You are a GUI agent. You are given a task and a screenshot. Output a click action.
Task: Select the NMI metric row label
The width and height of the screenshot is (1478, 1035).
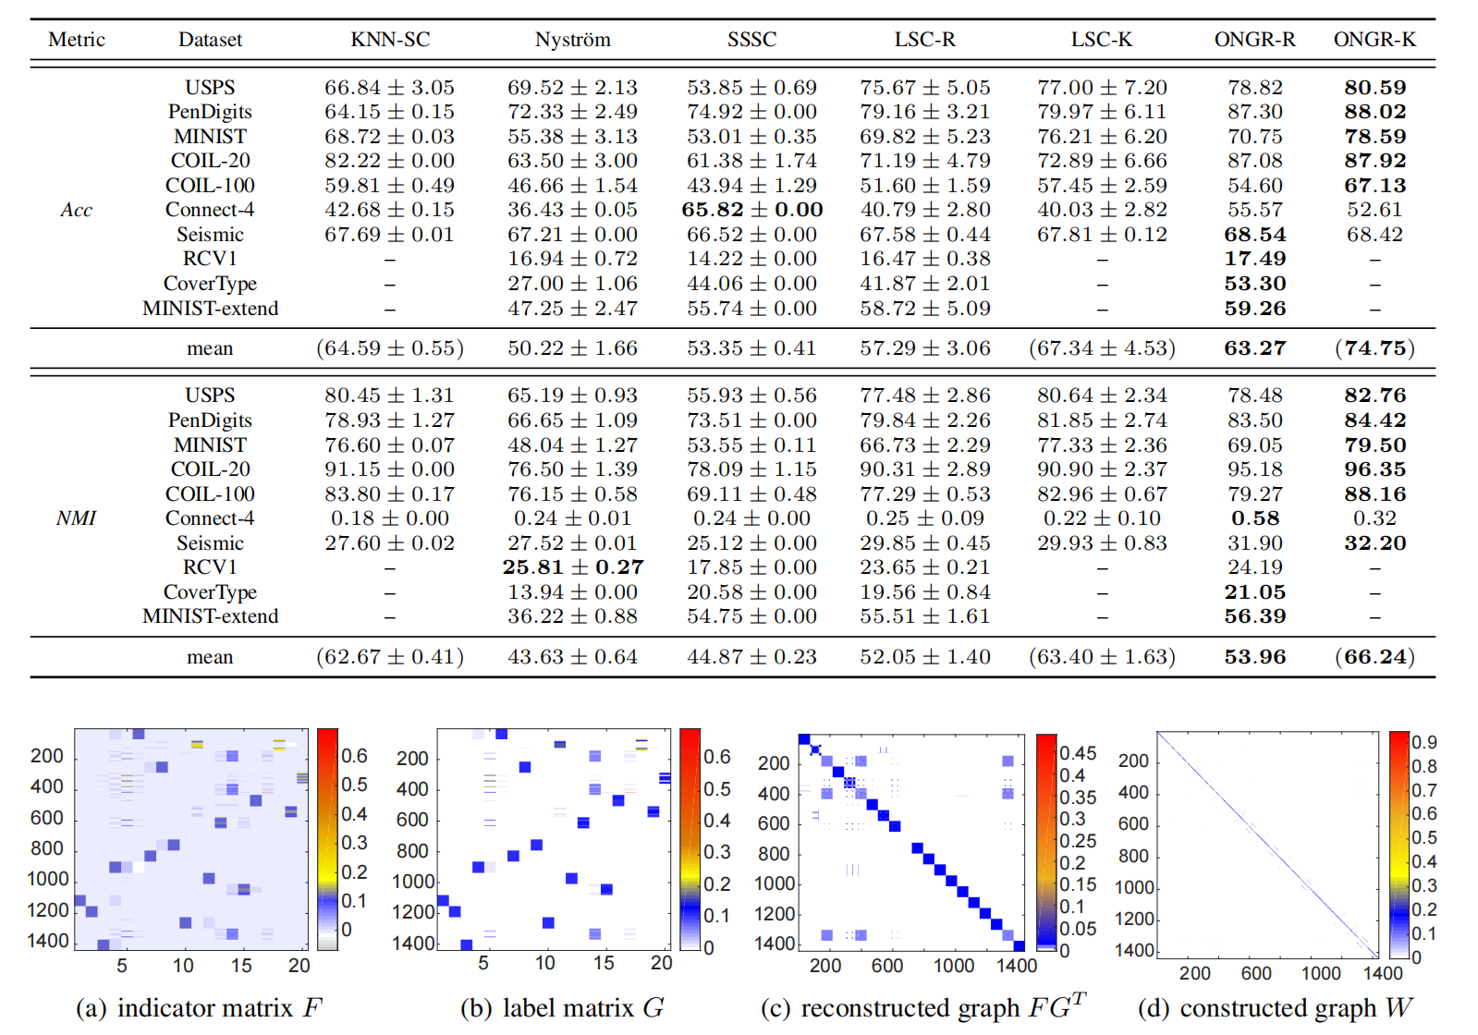click(x=76, y=518)
